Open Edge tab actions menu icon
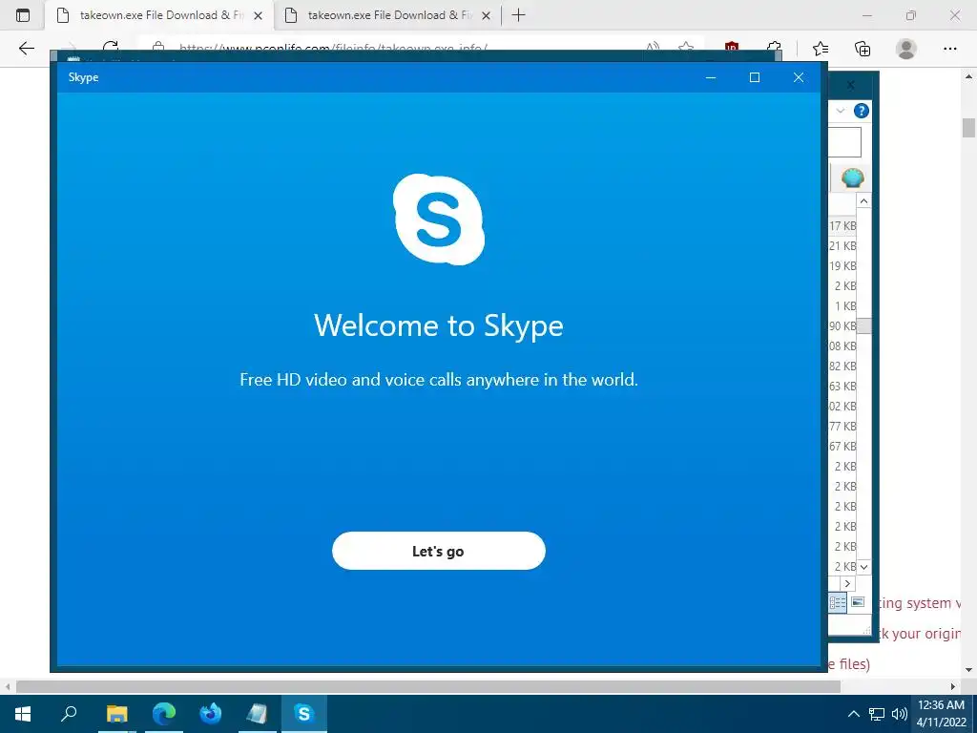This screenshot has height=733, width=977. (x=23, y=15)
